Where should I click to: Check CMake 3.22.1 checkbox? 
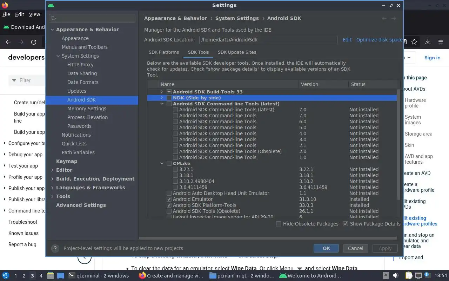175,169
